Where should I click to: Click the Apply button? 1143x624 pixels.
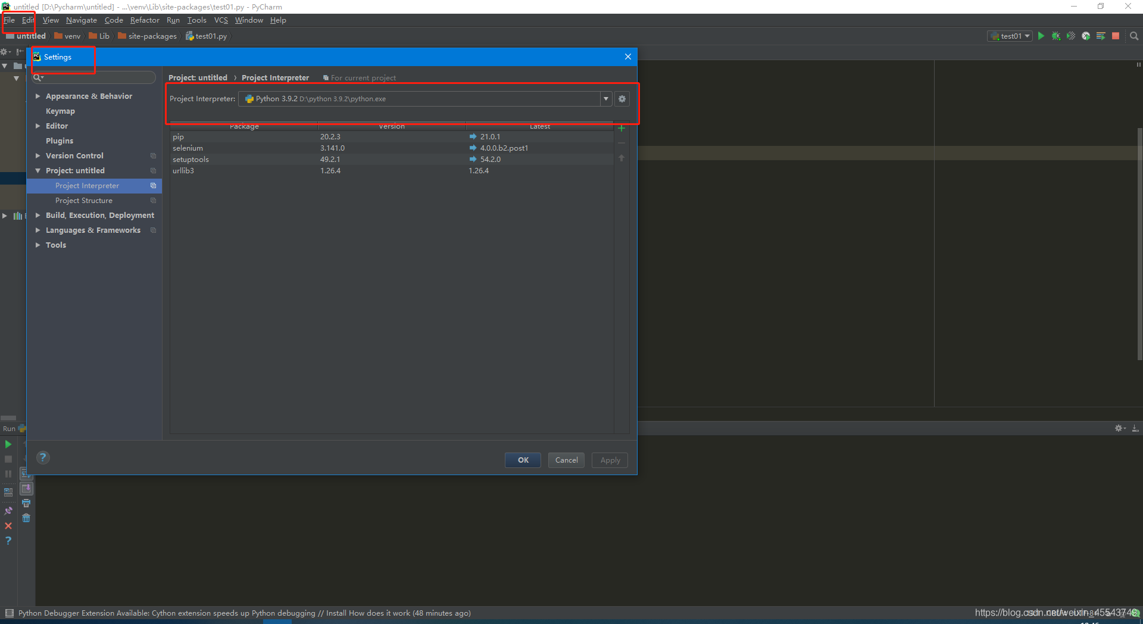pos(610,460)
